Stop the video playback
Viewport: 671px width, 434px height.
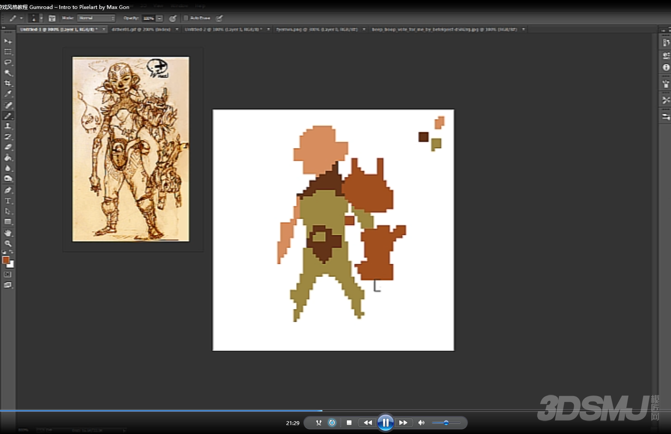click(349, 423)
